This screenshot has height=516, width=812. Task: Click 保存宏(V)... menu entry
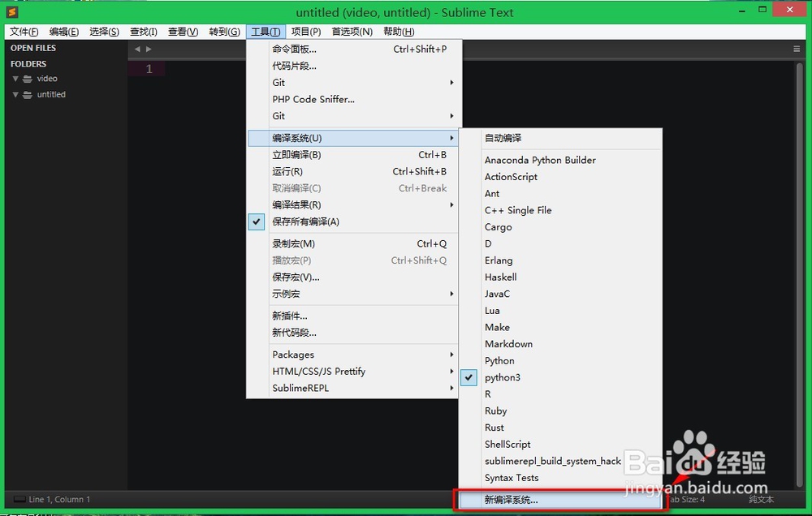353,277
